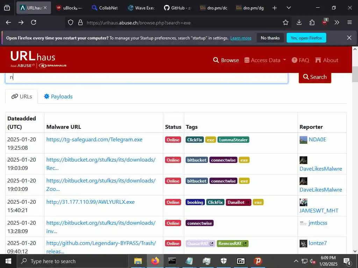Open bitbucket stufkzs inv... URL link
Viewport: 358px width, 268px height.
101,227
